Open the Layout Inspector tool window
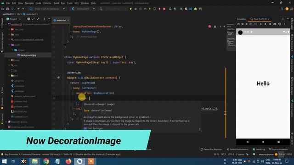This screenshot has width=294, height=165. [x=278, y=149]
